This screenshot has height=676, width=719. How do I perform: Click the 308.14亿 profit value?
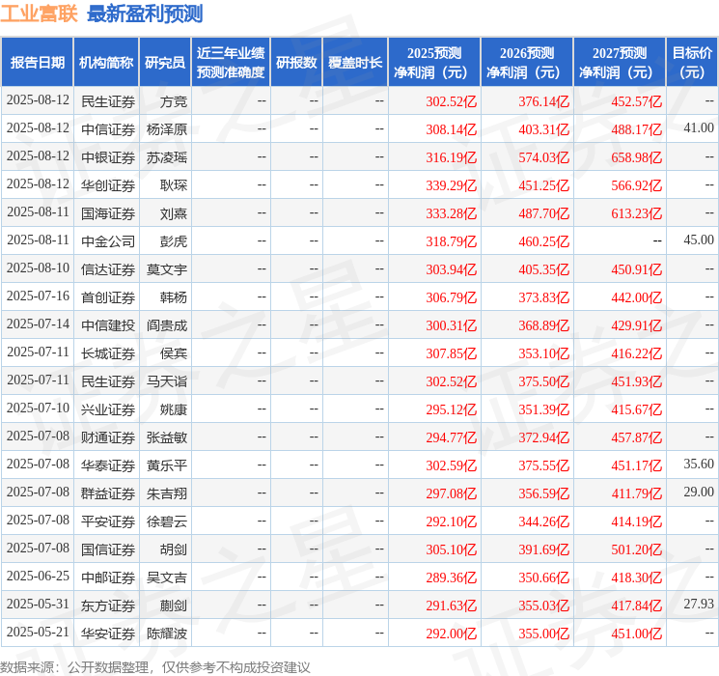[x=452, y=129]
